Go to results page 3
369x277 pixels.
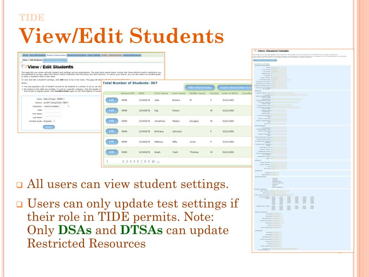point(127,161)
